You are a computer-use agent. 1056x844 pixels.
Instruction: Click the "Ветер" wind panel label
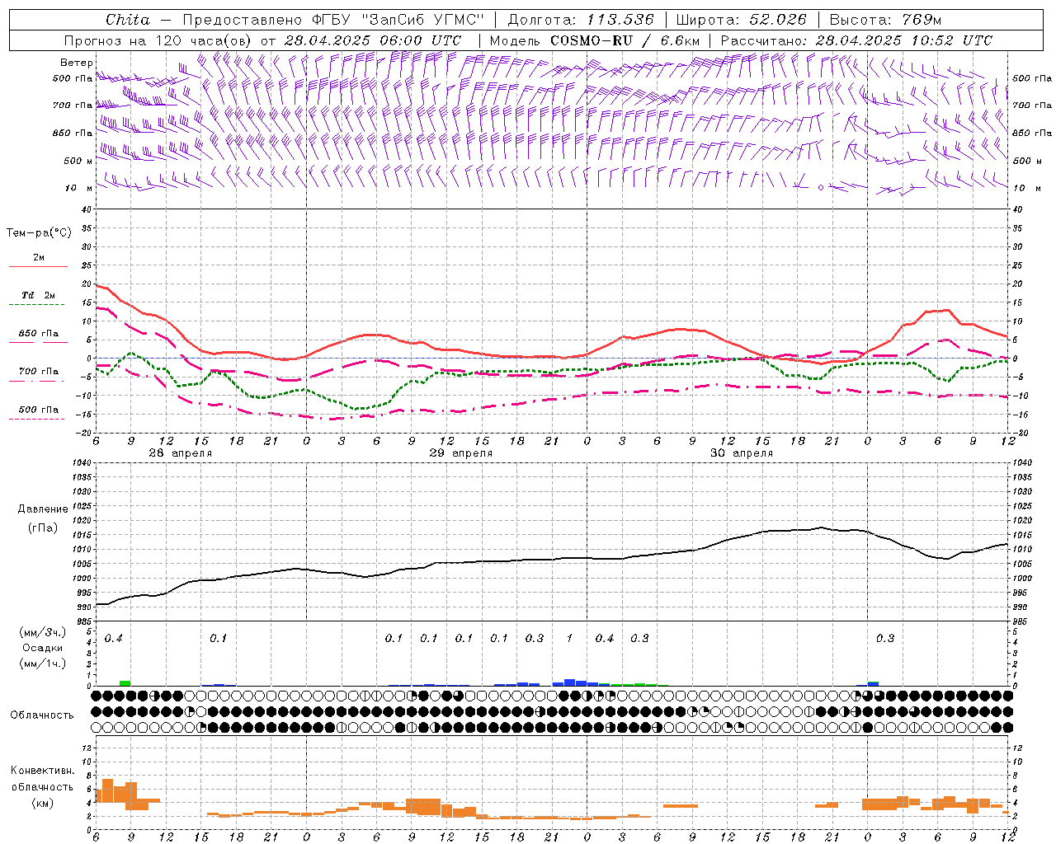tap(77, 63)
